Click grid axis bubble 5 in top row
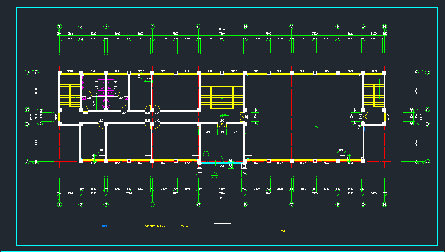 [198, 27]
